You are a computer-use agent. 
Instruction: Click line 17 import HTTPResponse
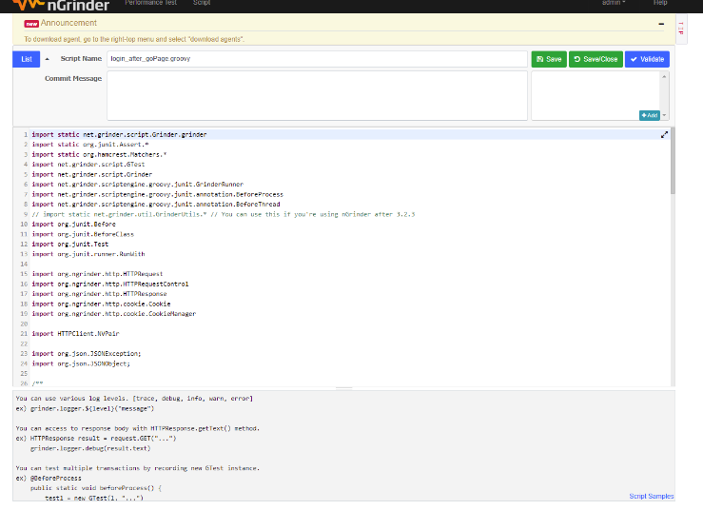pyautogui.click(x=99, y=294)
